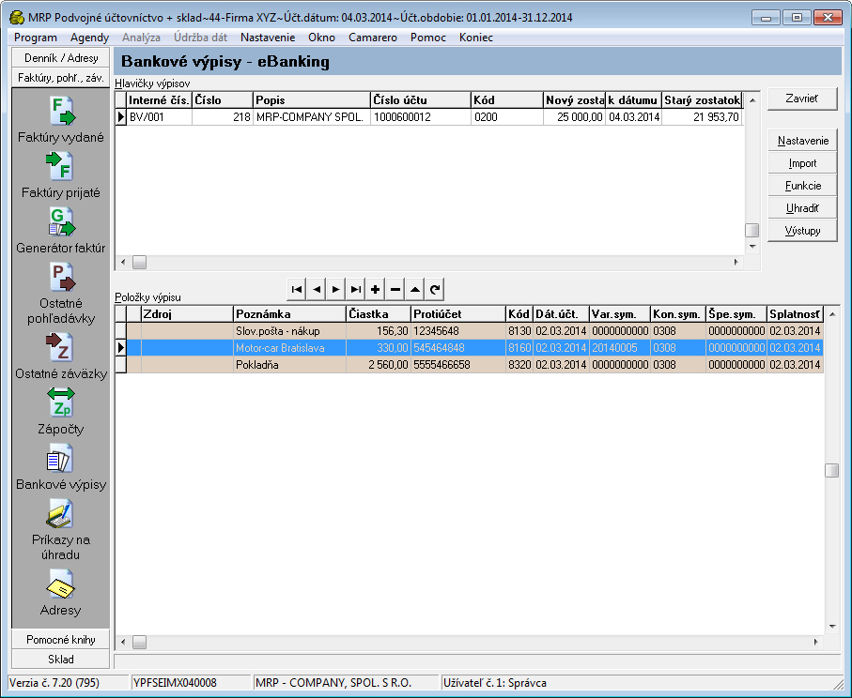852x698 pixels.
Task: Delete statement item with minus button
Action: (395, 289)
